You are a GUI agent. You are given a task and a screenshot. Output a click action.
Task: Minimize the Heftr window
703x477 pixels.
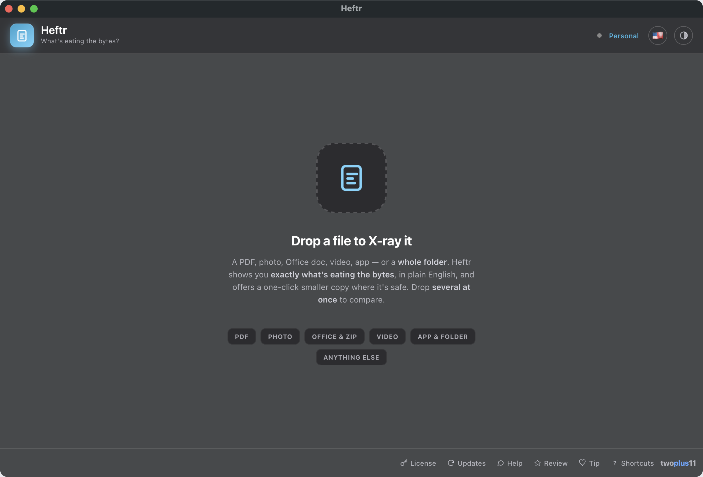point(21,9)
